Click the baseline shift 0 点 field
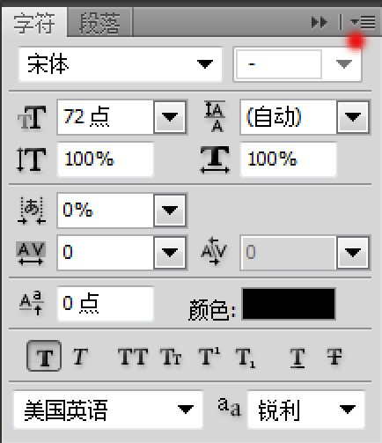The height and width of the screenshot is (443, 382). pyautogui.click(x=106, y=304)
